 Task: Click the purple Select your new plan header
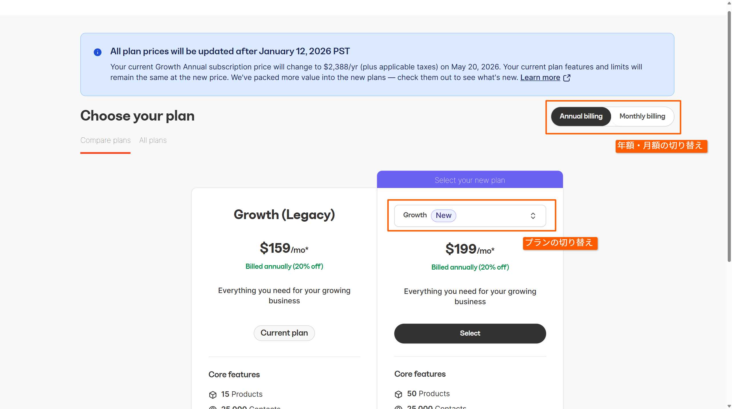pyautogui.click(x=470, y=180)
